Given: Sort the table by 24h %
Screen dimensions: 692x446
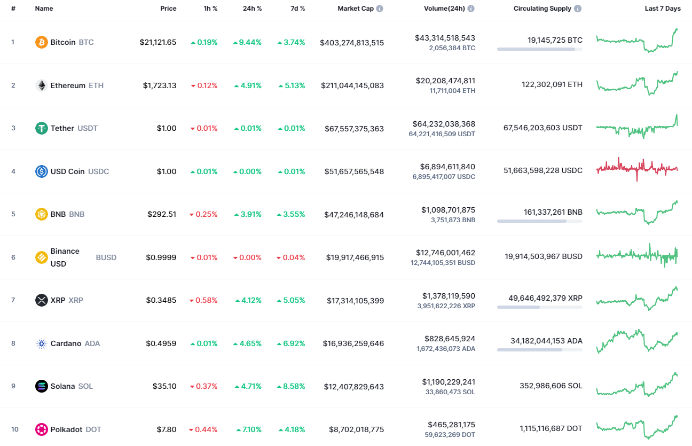Looking at the screenshot, I should click(252, 8).
